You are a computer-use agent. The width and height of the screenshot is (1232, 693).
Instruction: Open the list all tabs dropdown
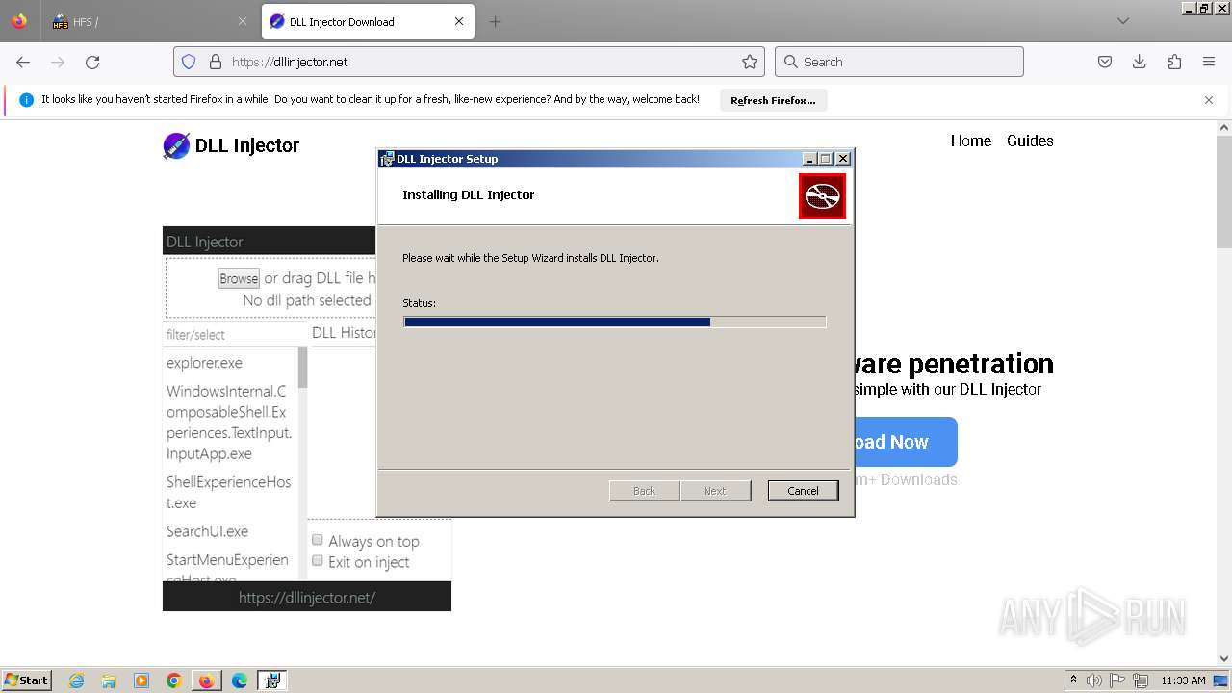1122,21
